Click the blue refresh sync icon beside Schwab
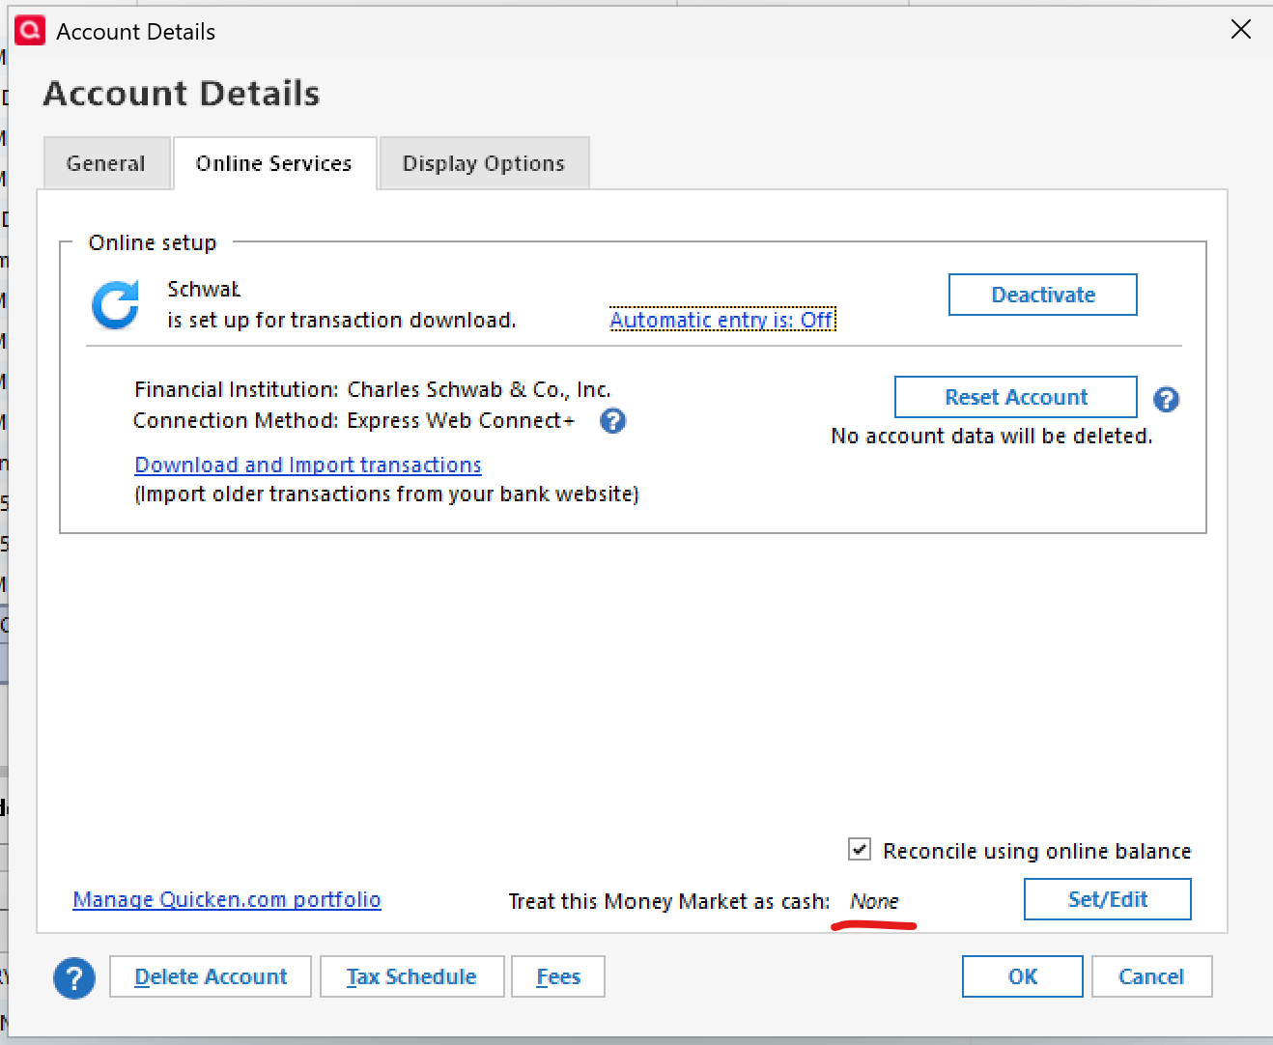 point(116,305)
